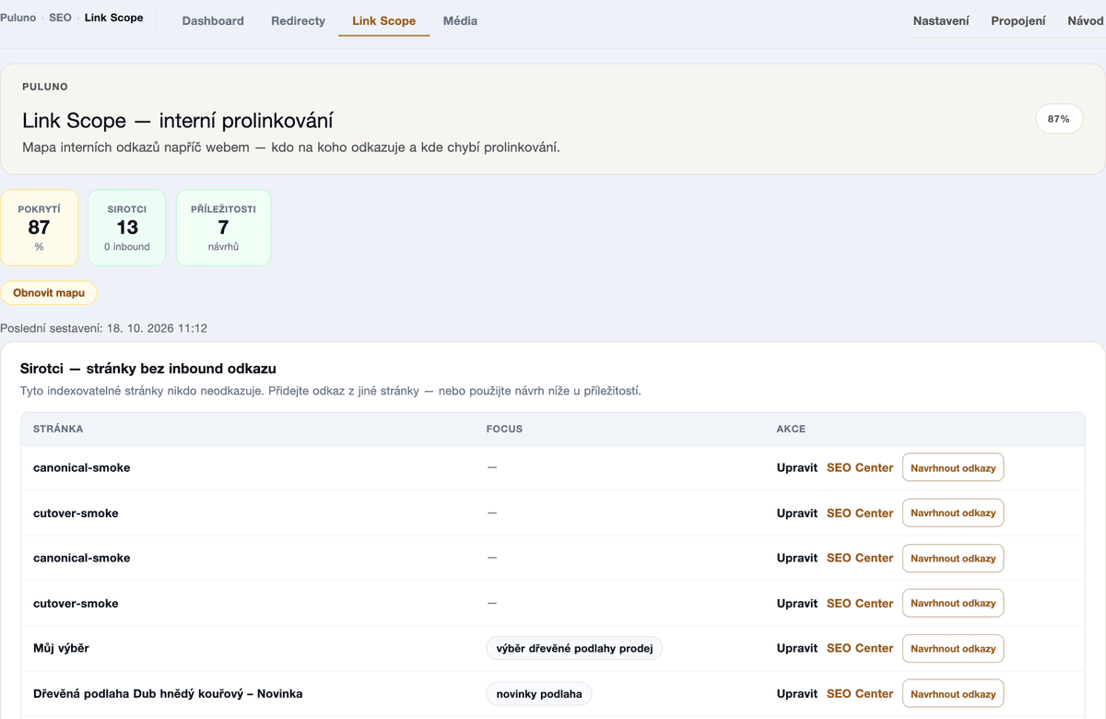This screenshot has height=719, width=1106.
Task: Select the Pokrytí stat card
Action: pyautogui.click(x=39, y=228)
